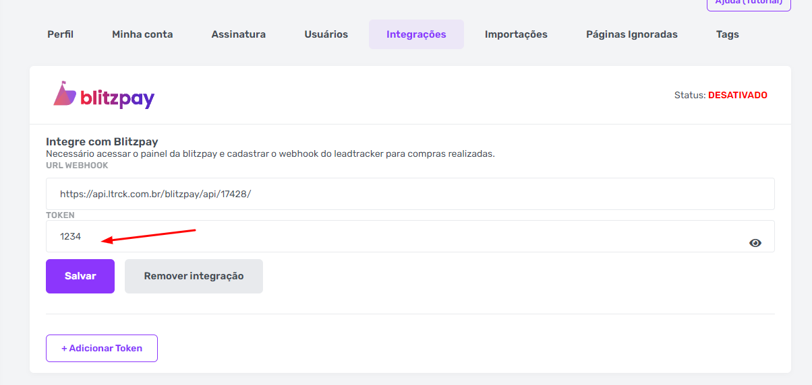The height and width of the screenshot is (385, 812).
Task: Click the 'TOKEN' label
Action: (60, 215)
